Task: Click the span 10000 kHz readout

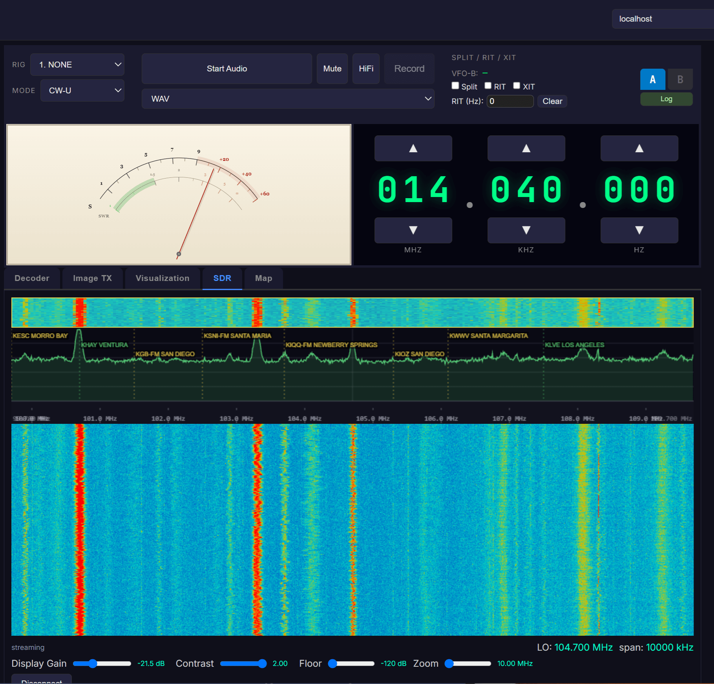Action: coord(656,648)
